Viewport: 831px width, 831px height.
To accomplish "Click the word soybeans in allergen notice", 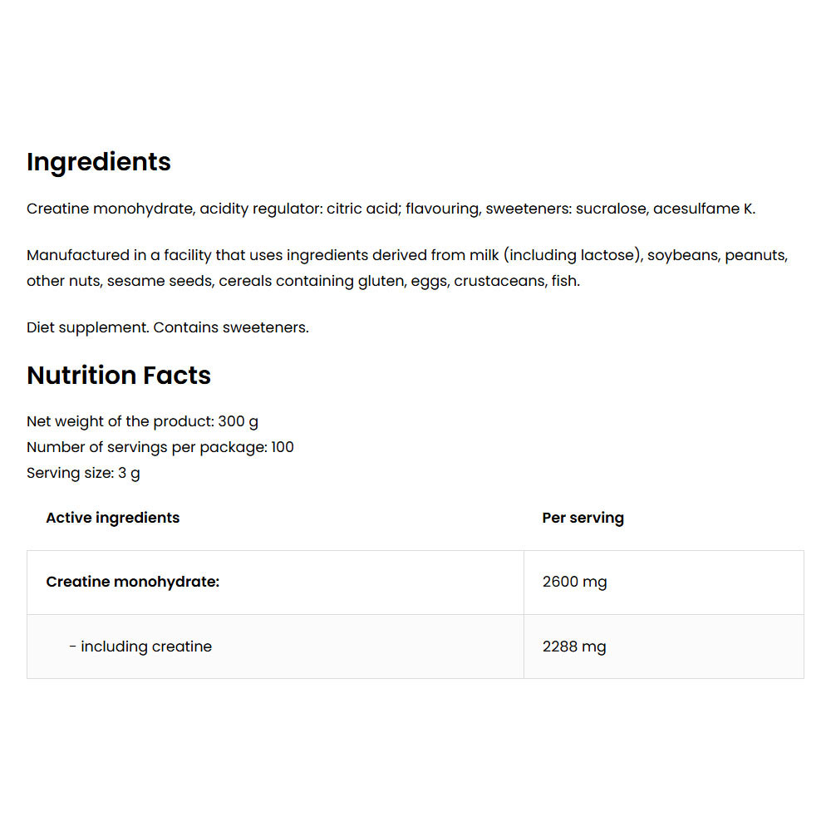I will (681, 255).
